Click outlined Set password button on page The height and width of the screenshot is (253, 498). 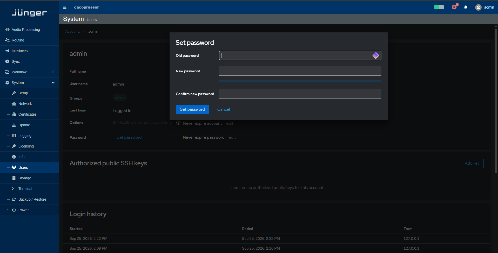pos(129,137)
